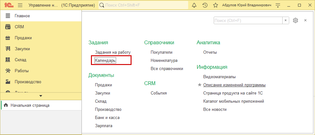The image size is (315, 135).
Task: Open Отчеты under Аналитика
Action: click(210, 52)
